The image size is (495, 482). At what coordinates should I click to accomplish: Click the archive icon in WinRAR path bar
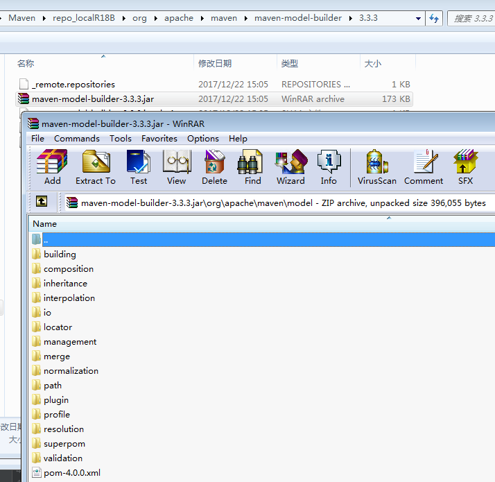tap(72, 203)
